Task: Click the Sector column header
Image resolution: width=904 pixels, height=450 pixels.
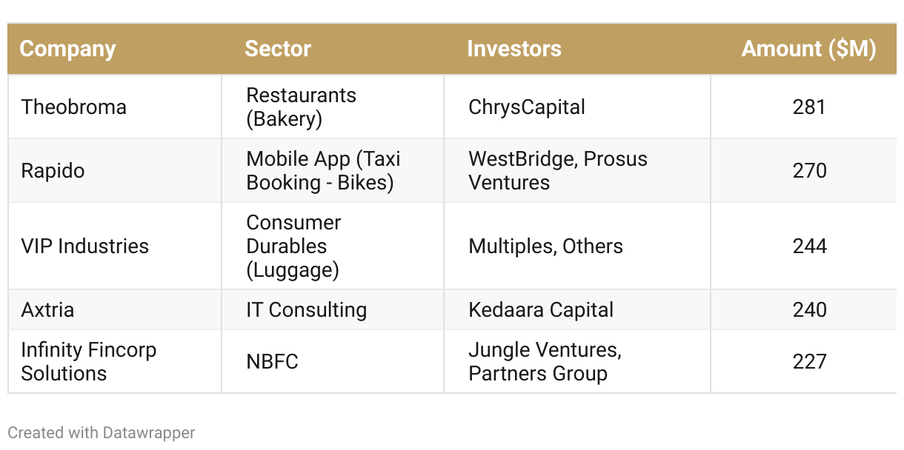Action: click(x=278, y=49)
